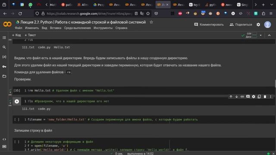The image size is (276, 155).
Task: Open the code snippets panel icon
Action: coord(4,139)
